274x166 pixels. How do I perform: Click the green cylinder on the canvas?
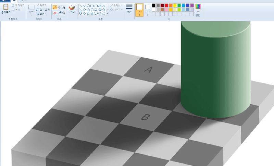(x=216, y=70)
